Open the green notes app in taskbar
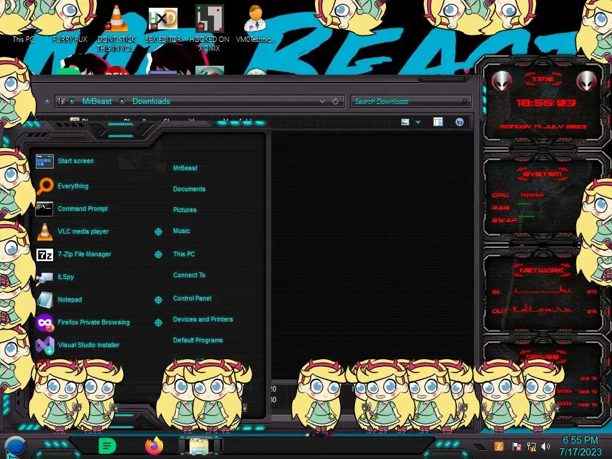 point(108,445)
